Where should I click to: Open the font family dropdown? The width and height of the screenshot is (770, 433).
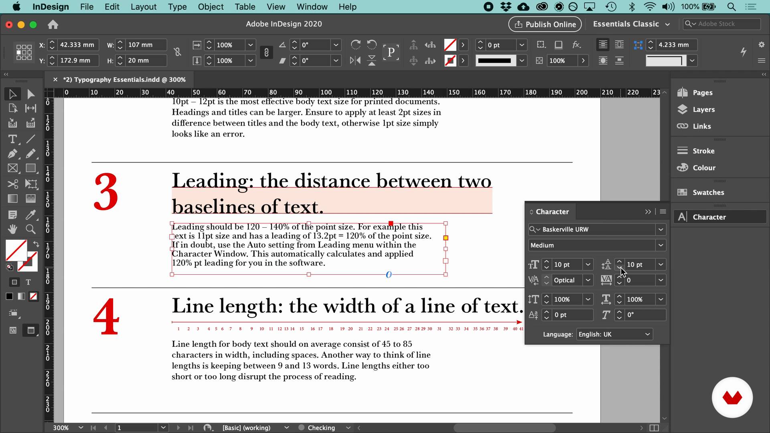coord(660,229)
